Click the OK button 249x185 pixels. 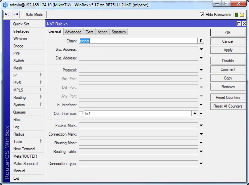tap(228, 32)
